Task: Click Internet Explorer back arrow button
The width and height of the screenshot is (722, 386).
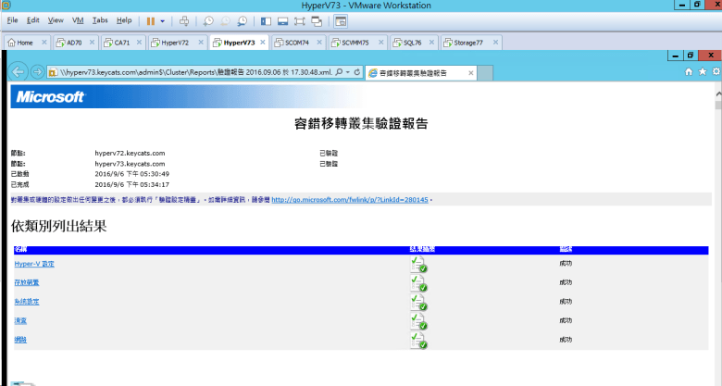Action: (18, 72)
